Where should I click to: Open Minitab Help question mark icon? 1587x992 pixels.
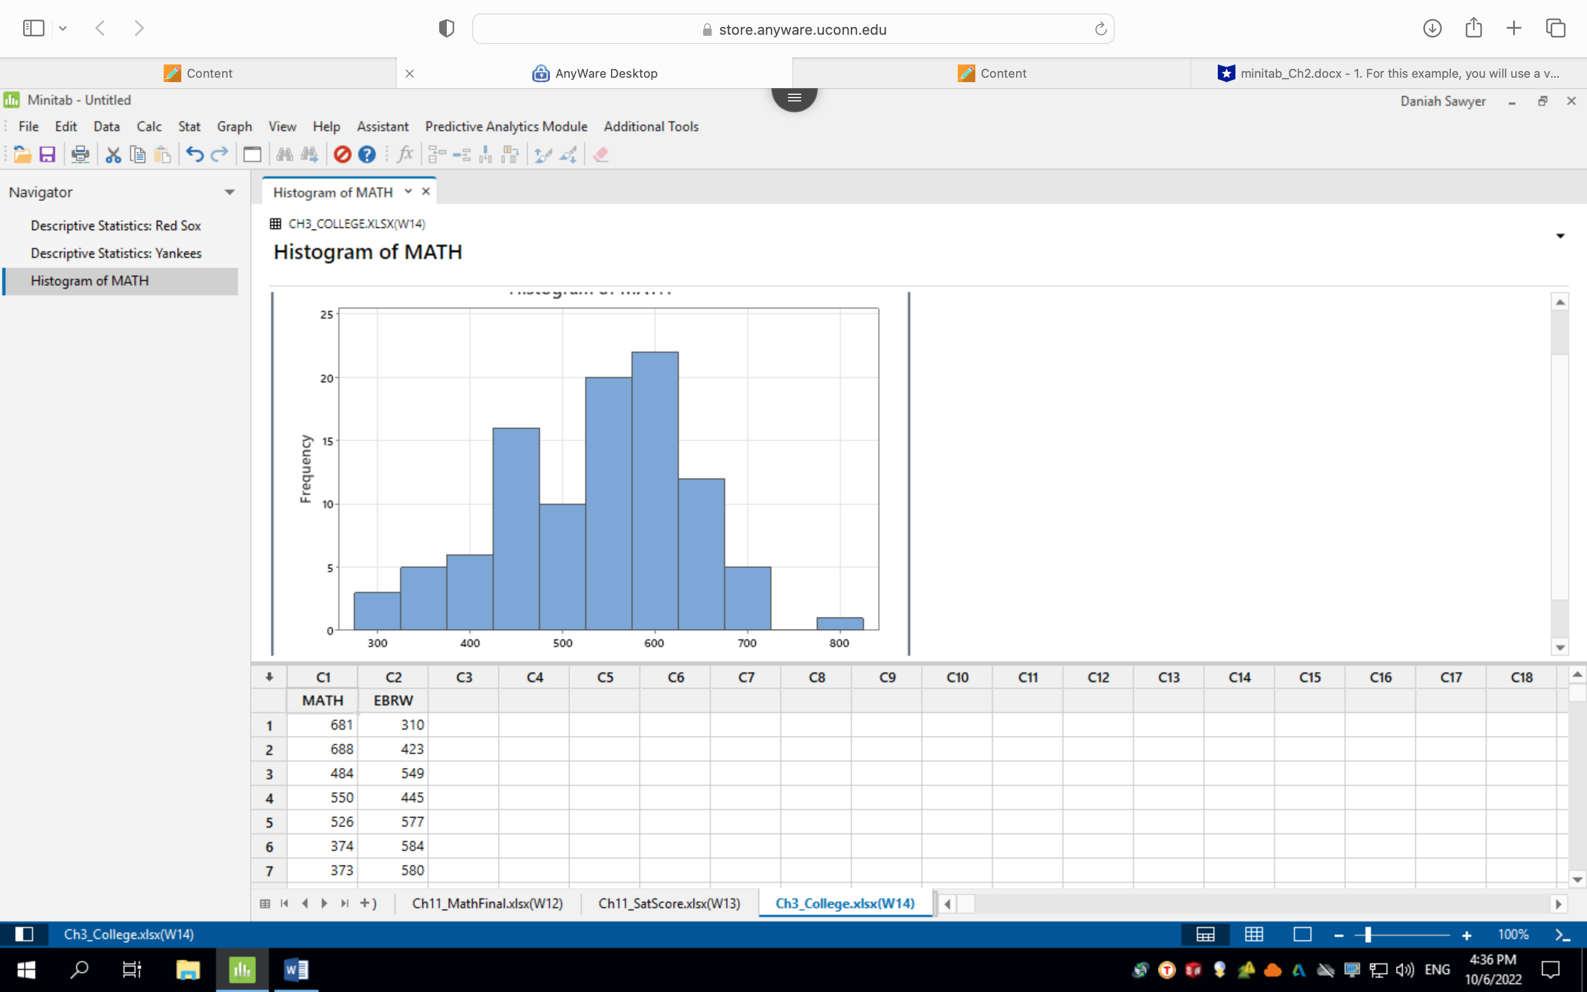[x=367, y=154]
